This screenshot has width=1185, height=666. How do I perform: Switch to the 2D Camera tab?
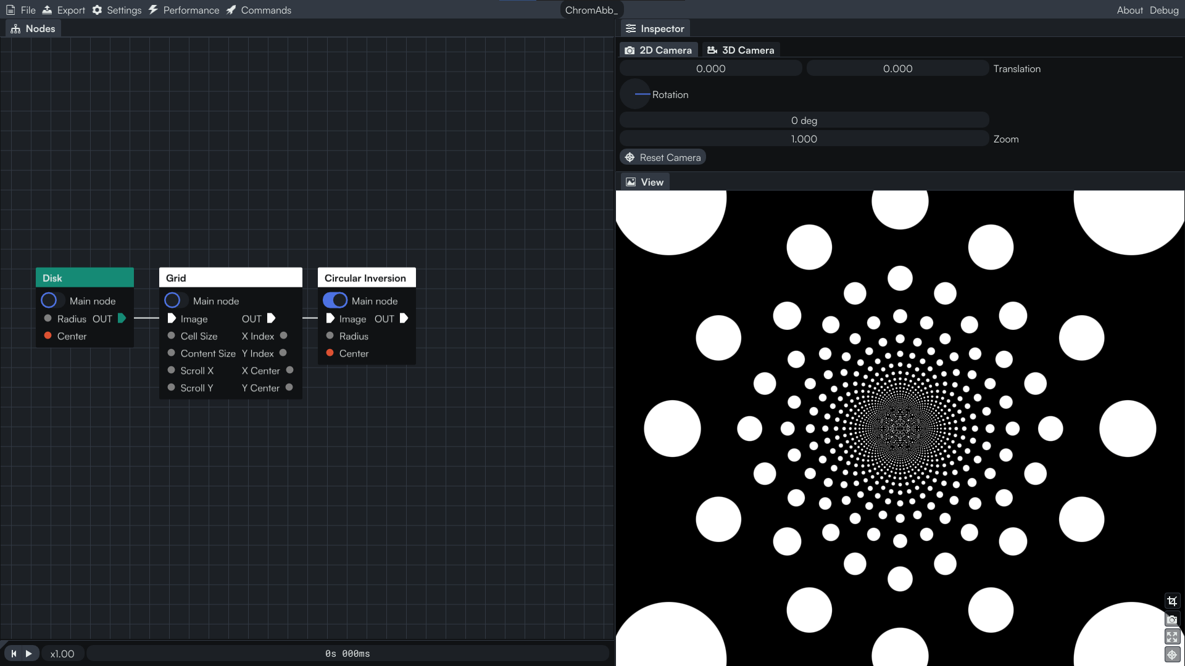(659, 50)
